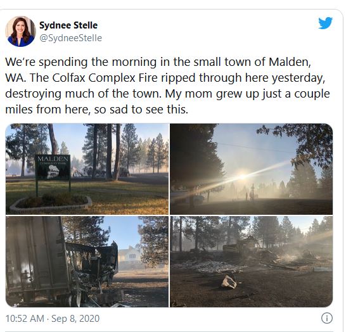Click the word "Malden," in tweet text
The width and height of the screenshot is (346, 332).
click(x=290, y=62)
